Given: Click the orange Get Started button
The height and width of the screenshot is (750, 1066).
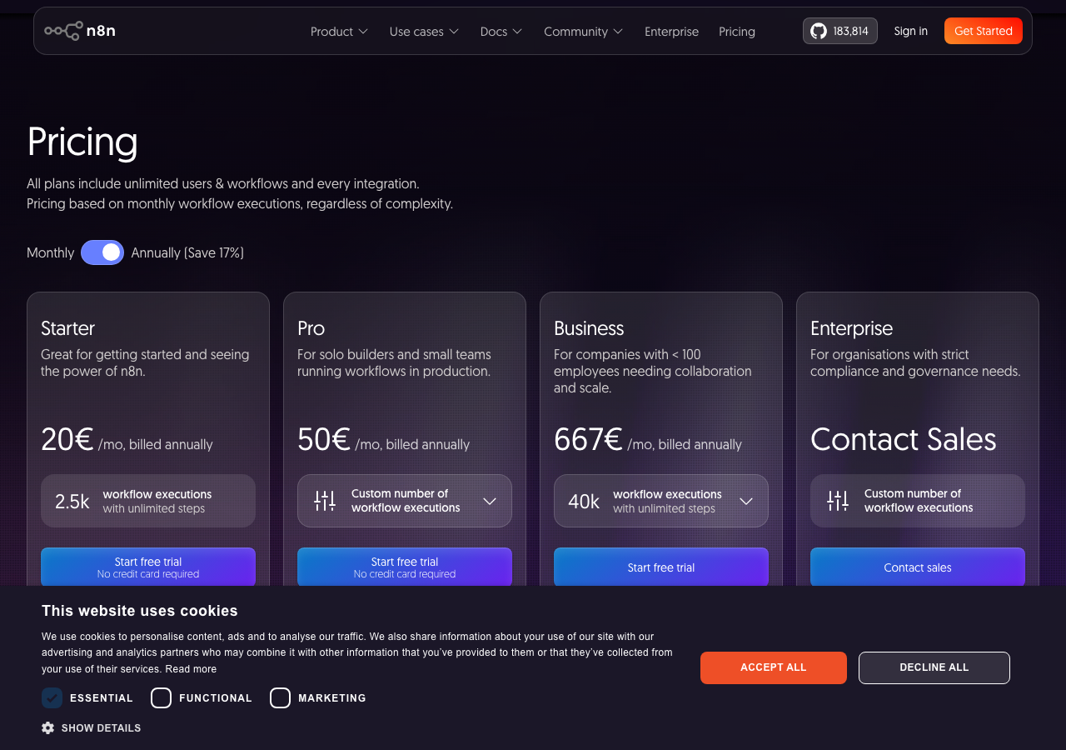Looking at the screenshot, I should (x=983, y=31).
